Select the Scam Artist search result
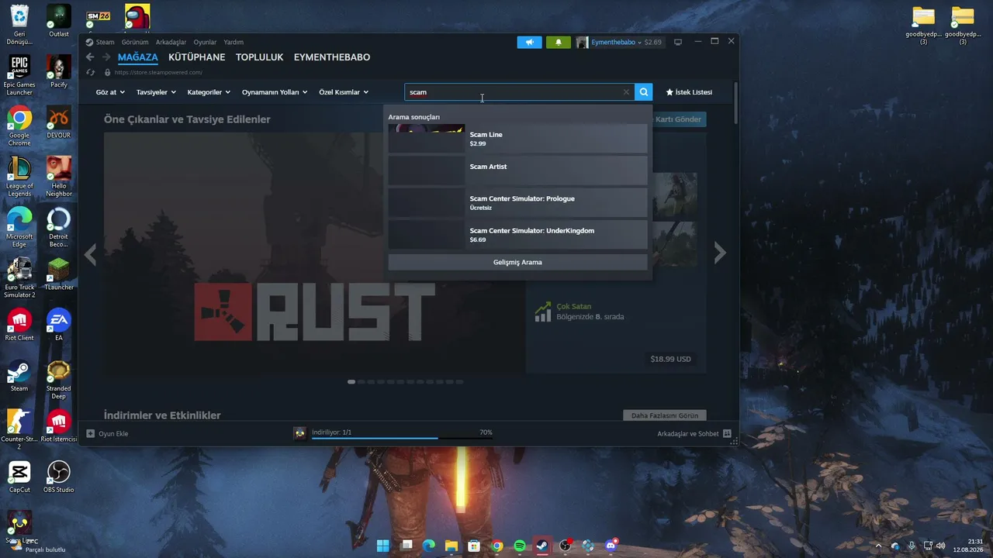993x558 pixels. [x=517, y=170]
